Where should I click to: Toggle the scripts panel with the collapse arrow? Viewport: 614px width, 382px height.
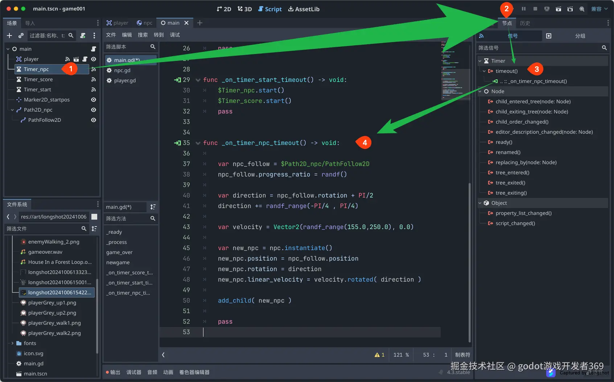[x=163, y=355]
